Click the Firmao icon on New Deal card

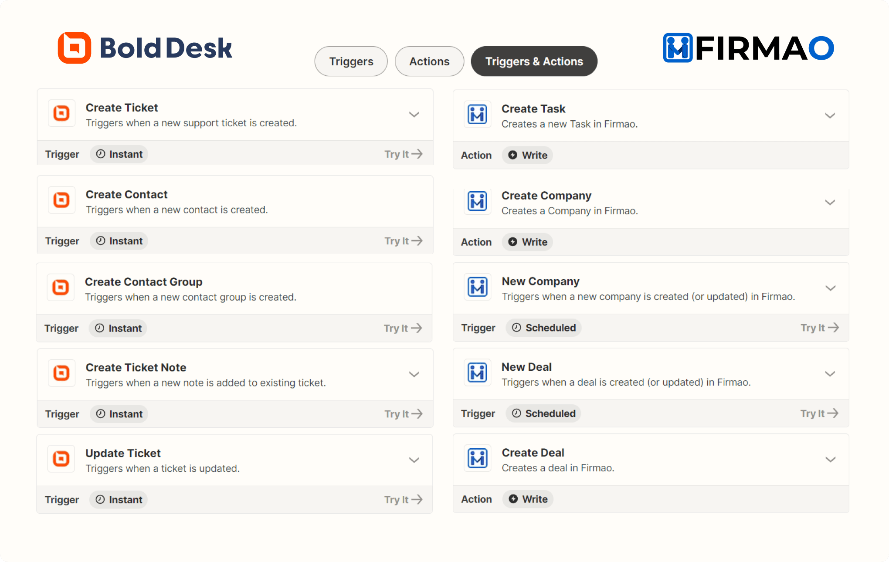[478, 373]
